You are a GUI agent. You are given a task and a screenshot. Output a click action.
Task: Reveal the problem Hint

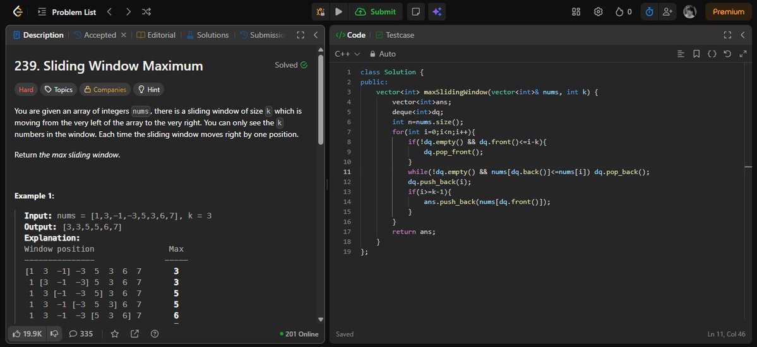coord(149,90)
